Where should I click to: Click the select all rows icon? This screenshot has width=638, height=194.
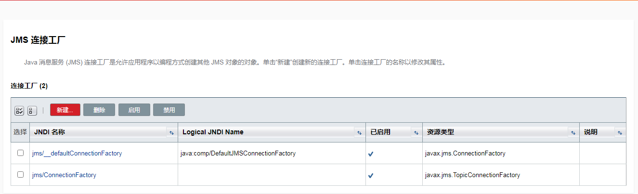[x=19, y=111]
